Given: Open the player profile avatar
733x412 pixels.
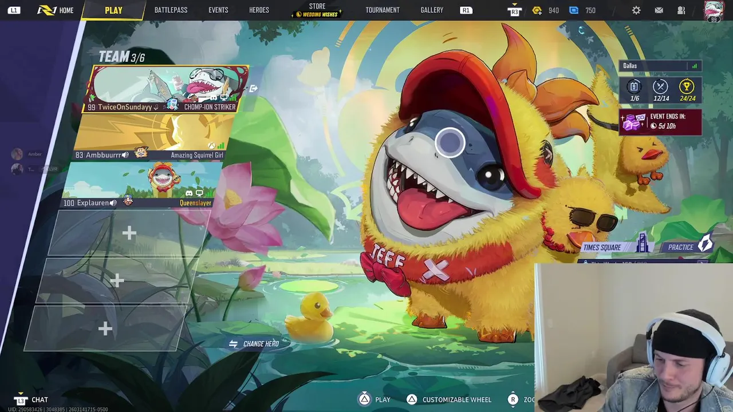Looking at the screenshot, I should point(714,11).
